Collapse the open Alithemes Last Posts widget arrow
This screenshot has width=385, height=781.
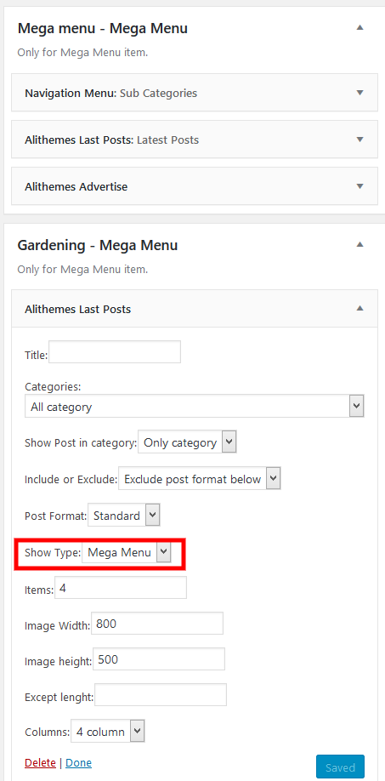pos(360,309)
